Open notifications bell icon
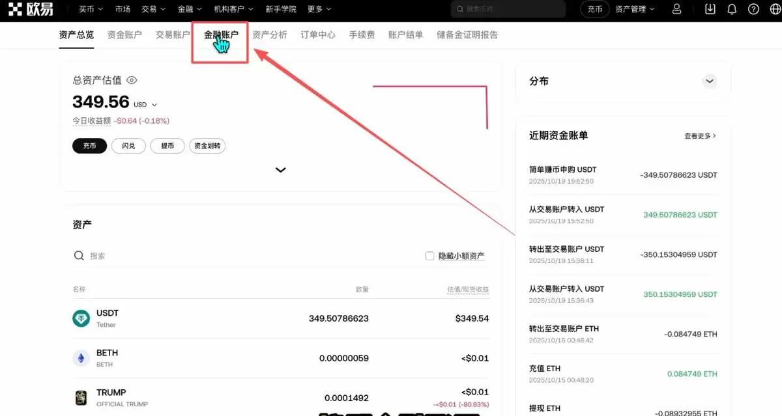The height and width of the screenshot is (416, 782). point(732,9)
